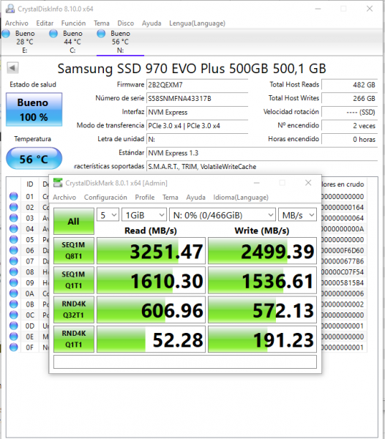Viewport: 385px width, 439px height.
Task: Open Ayuda menu in CrystalDiskMark
Action: tap(195, 198)
